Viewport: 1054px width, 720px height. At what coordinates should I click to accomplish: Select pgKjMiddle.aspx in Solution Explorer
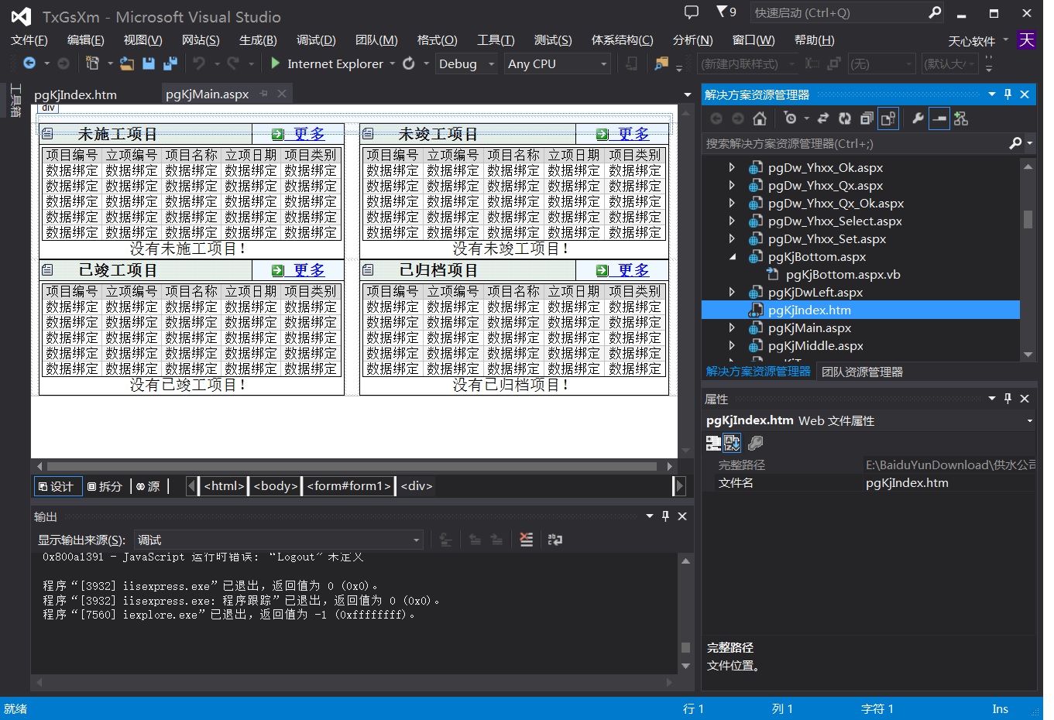(x=815, y=345)
